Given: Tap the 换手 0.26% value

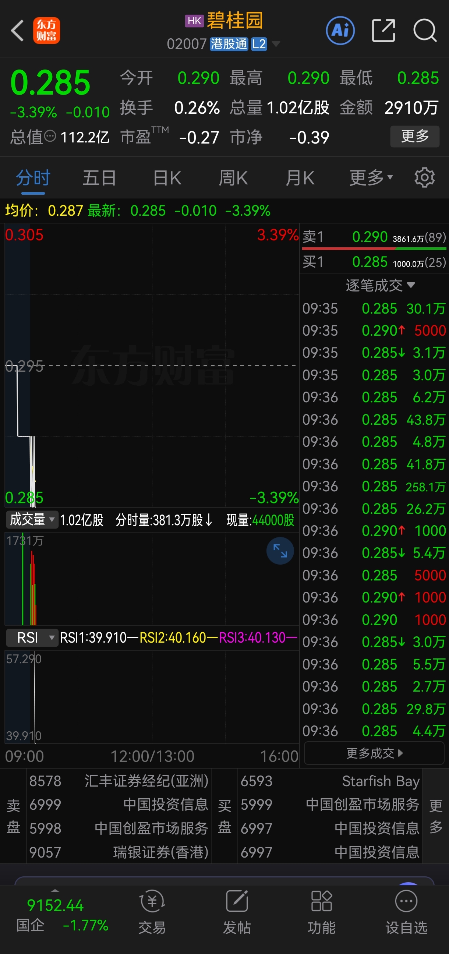Looking at the screenshot, I should pos(197,108).
